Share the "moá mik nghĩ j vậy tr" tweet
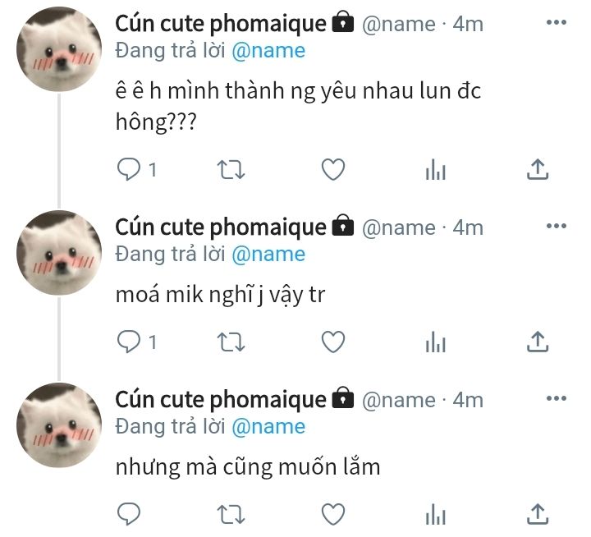The width and height of the screenshot is (591, 537). click(x=538, y=342)
